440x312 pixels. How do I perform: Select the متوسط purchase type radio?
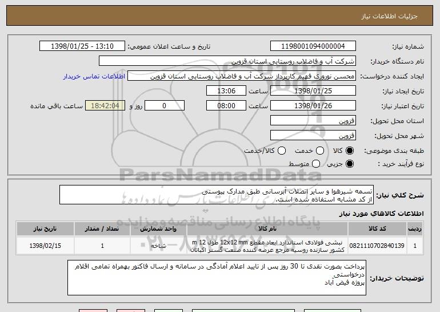316,164
